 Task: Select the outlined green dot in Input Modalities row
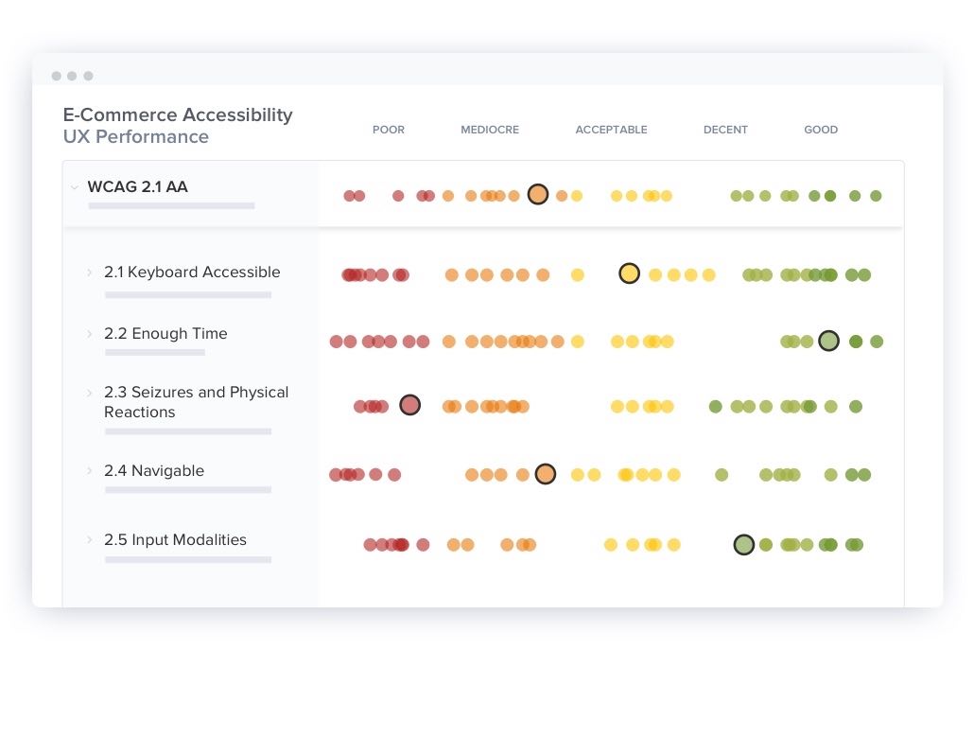(744, 545)
